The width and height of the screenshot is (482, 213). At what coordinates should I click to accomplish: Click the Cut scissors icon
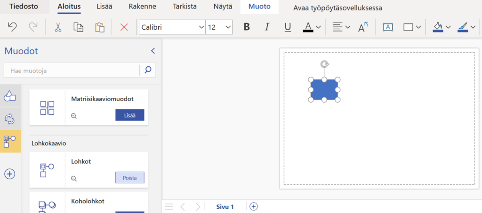point(58,27)
